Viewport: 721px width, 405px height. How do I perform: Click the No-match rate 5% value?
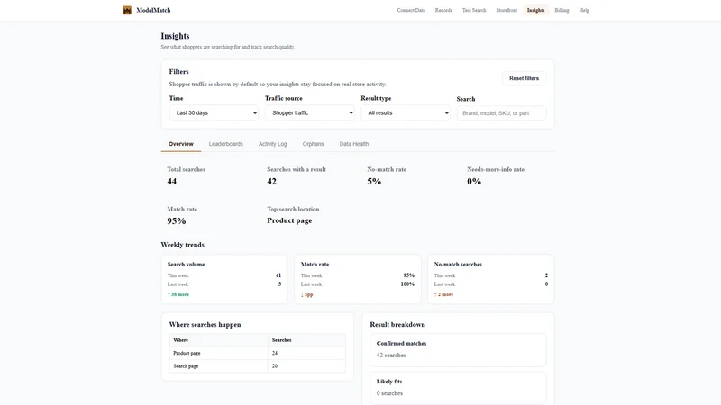click(x=374, y=182)
